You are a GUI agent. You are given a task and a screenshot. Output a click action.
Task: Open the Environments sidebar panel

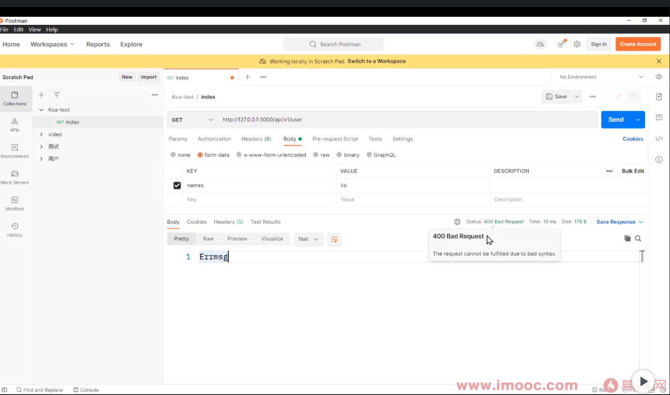pyautogui.click(x=15, y=151)
